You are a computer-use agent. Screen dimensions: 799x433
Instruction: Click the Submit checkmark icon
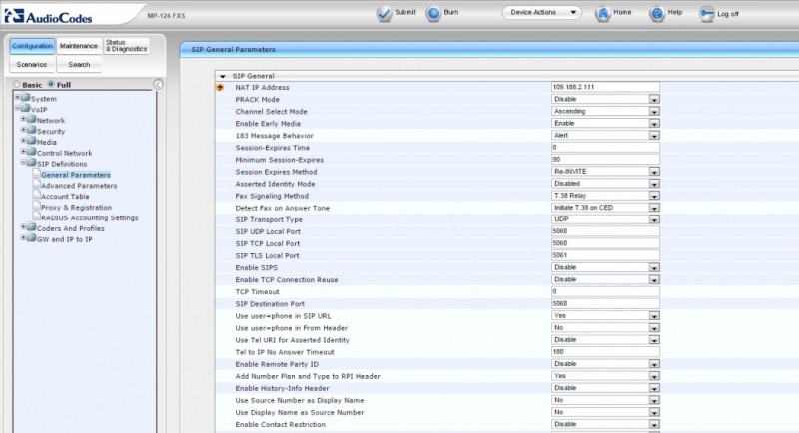(384, 14)
